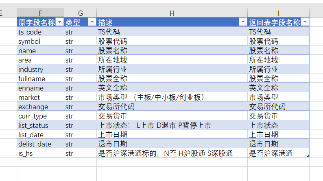323x181 pixels.
Task: Select description cell 是否沪深港通标的
Action: click(x=172, y=153)
